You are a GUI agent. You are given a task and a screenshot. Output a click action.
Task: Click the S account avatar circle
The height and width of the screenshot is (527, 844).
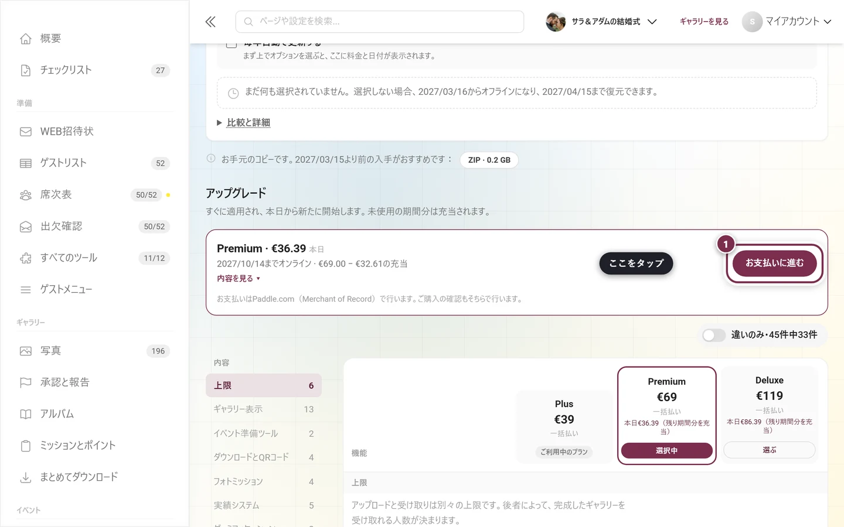coord(752,22)
